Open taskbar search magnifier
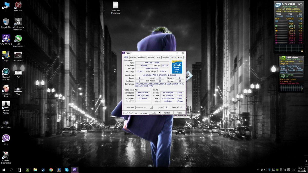 point(12,170)
